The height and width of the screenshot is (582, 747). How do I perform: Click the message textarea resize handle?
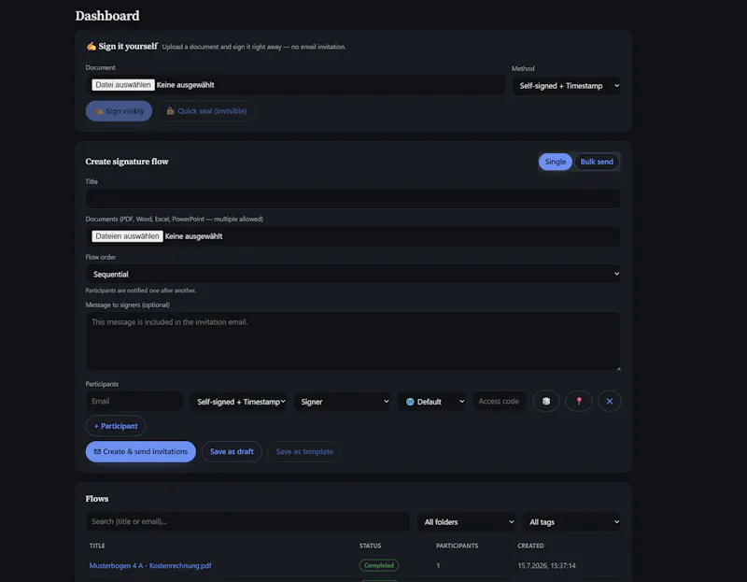(618, 368)
